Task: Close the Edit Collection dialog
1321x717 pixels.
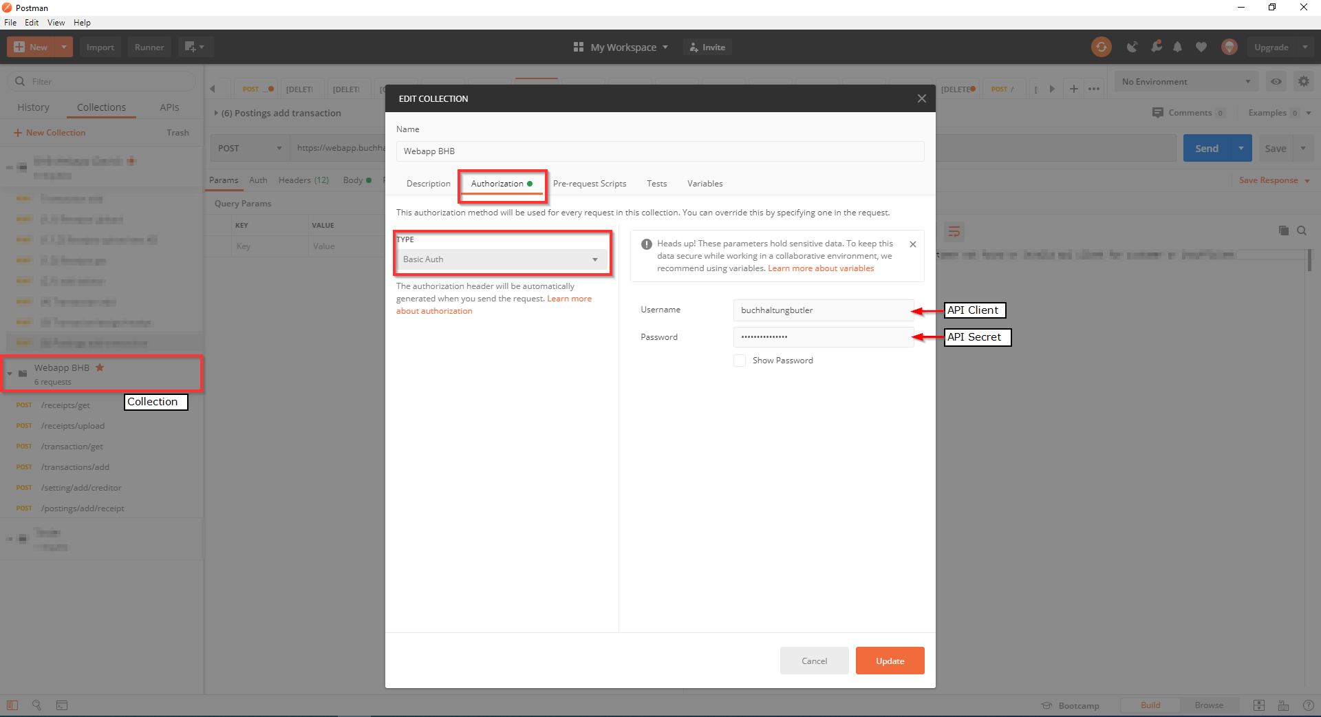Action: pos(921,98)
